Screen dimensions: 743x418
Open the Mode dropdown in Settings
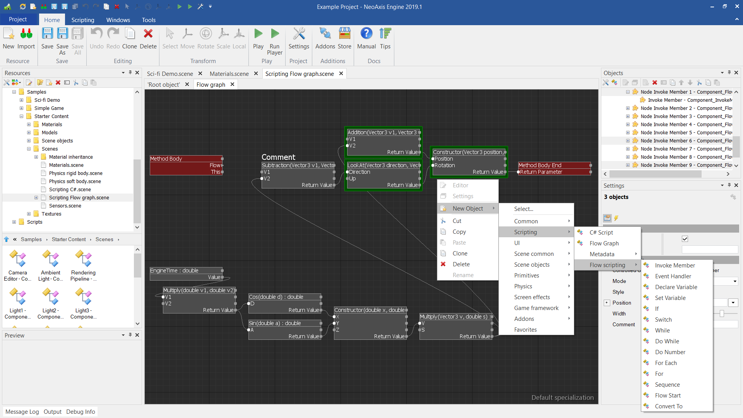[734, 281]
